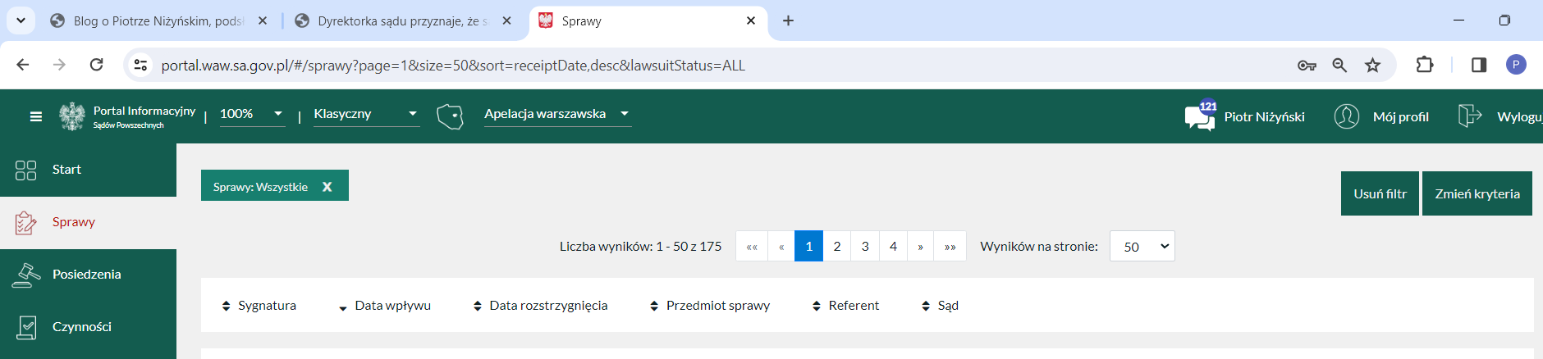Sort the table by Sygnatura column
Screen dimensions: 1543x359
[259, 306]
